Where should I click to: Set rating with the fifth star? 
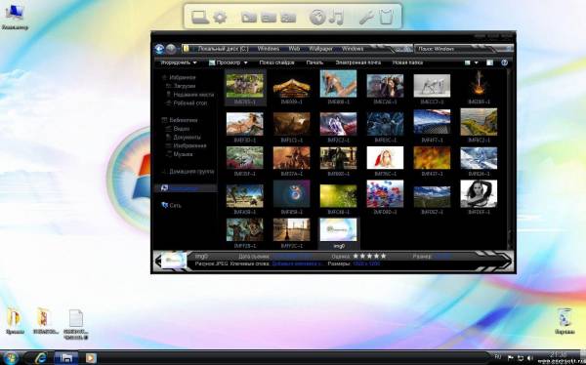pyautogui.click(x=383, y=257)
